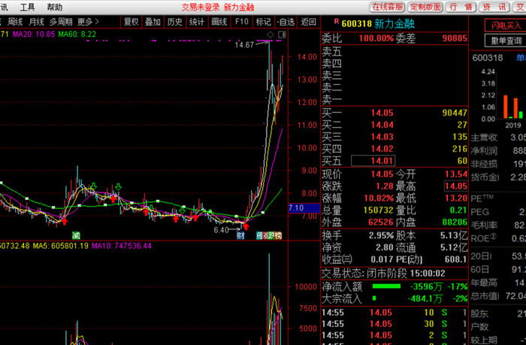
Task: Click the blue 财 event marker on chart
Action: (240, 235)
